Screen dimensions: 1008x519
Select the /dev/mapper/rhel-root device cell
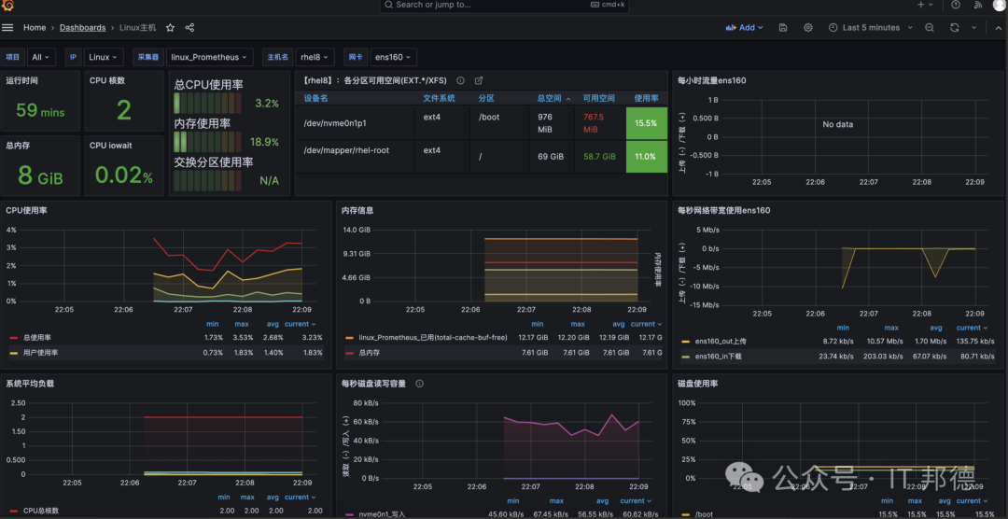tap(354, 156)
